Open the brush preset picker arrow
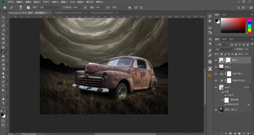 tap(24, 8)
